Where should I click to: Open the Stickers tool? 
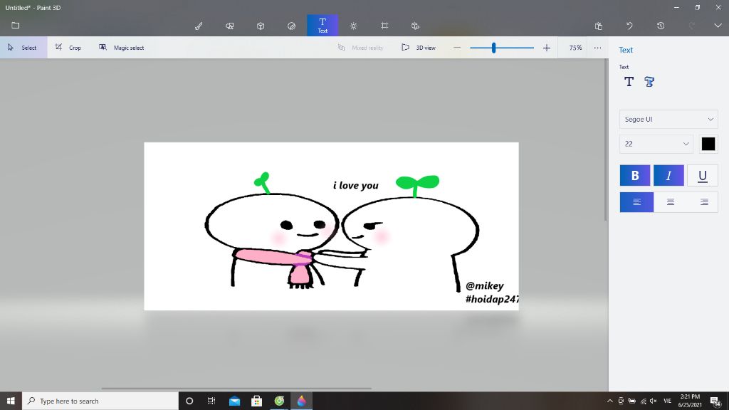pos(291,26)
